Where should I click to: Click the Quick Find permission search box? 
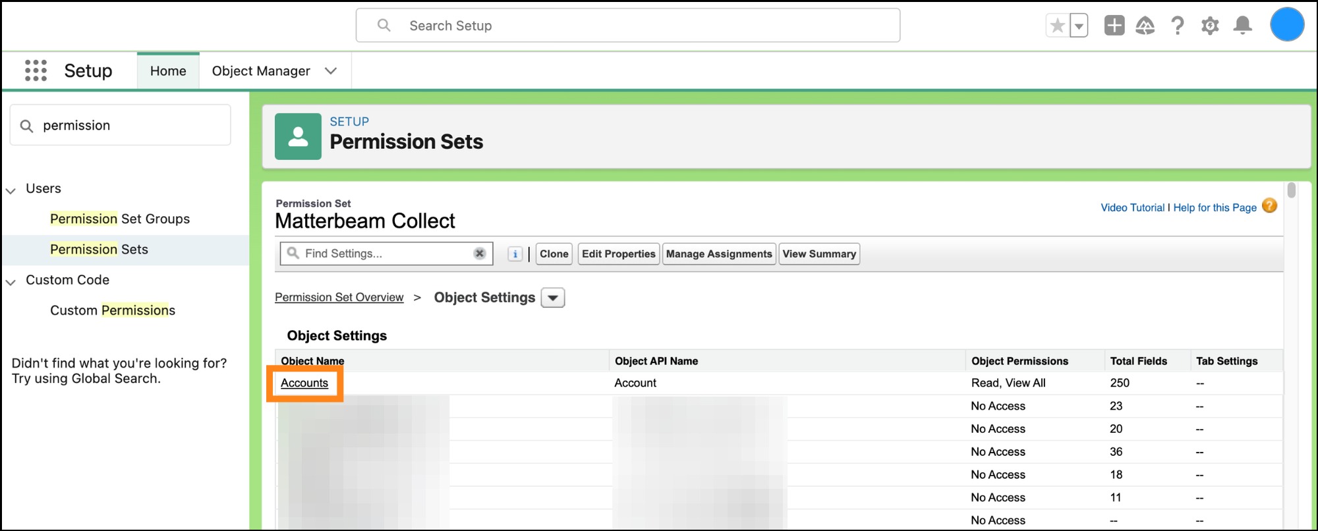click(x=120, y=125)
